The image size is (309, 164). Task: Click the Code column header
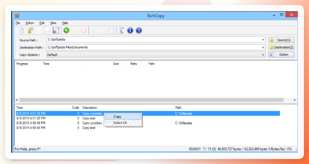pyautogui.click(x=68, y=108)
